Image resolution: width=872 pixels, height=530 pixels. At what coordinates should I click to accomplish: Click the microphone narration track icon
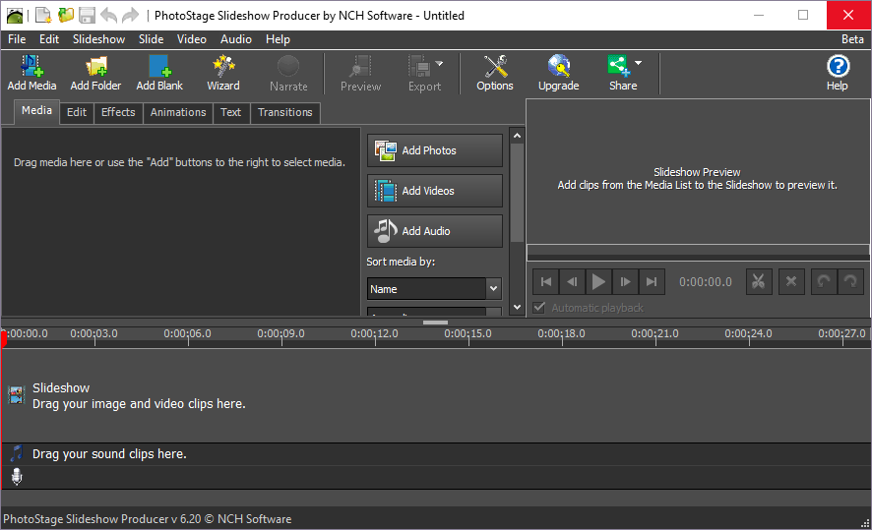click(16, 477)
